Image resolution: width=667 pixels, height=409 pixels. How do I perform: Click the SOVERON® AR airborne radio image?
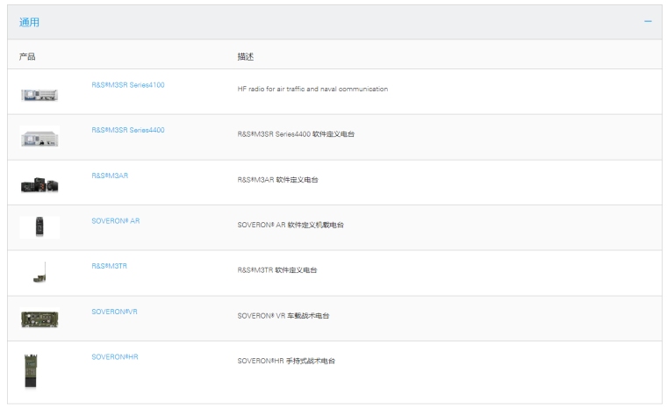pyautogui.click(x=39, y=227)
